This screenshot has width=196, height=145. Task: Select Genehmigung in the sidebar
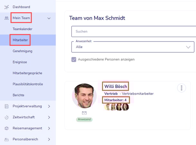22,51
